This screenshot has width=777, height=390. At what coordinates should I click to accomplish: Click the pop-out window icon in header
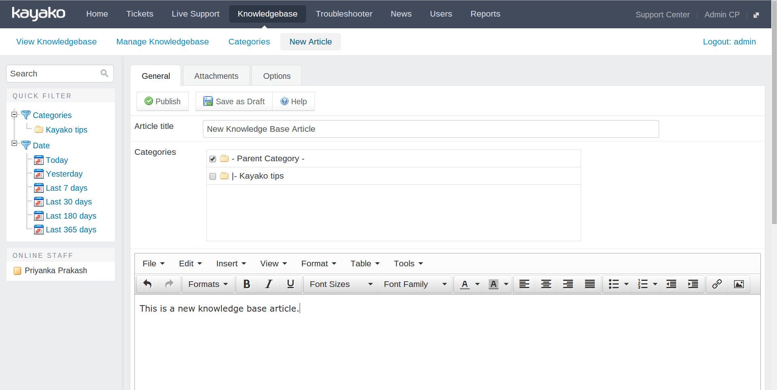click(756, 15)
